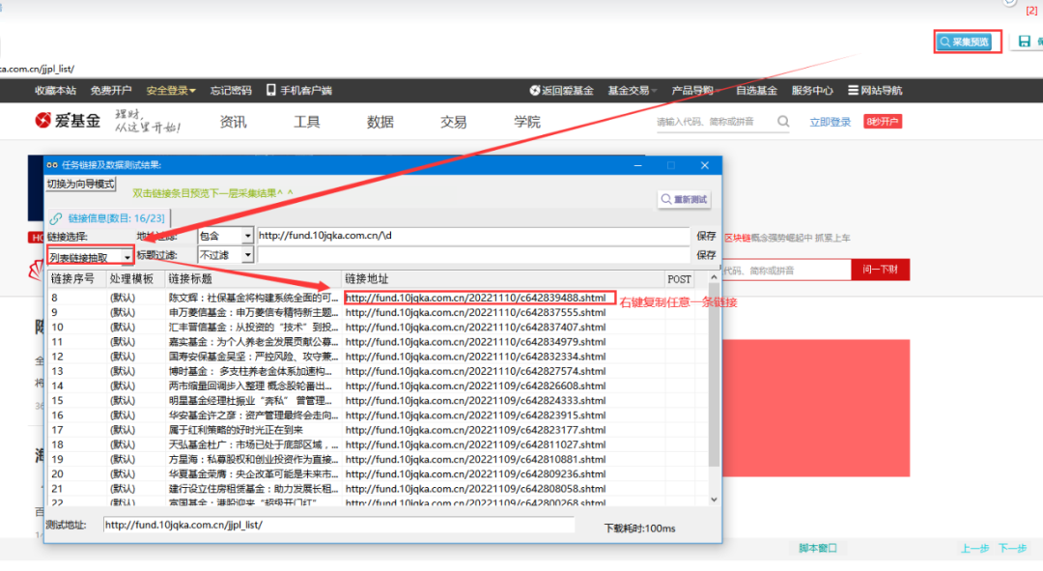The height and width of the screenshot is (571, 1043).
Task: Click 立即登录 link
Action: (831, 122)
